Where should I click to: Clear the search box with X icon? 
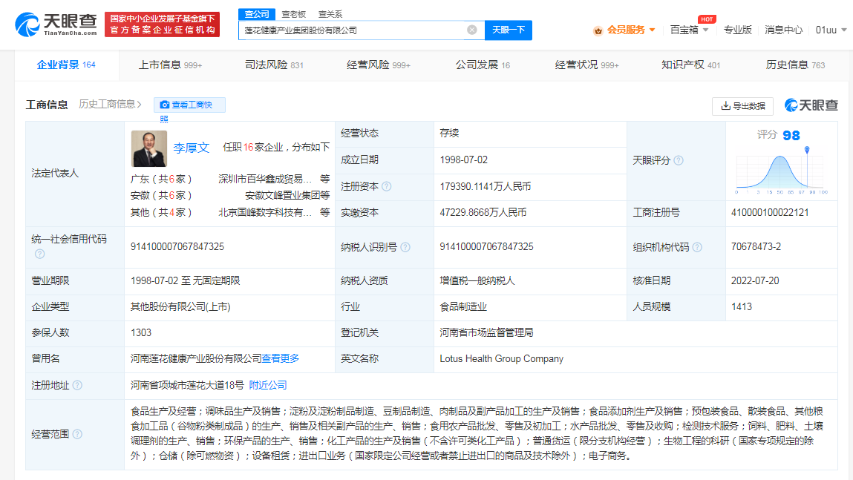coord(471,30)
